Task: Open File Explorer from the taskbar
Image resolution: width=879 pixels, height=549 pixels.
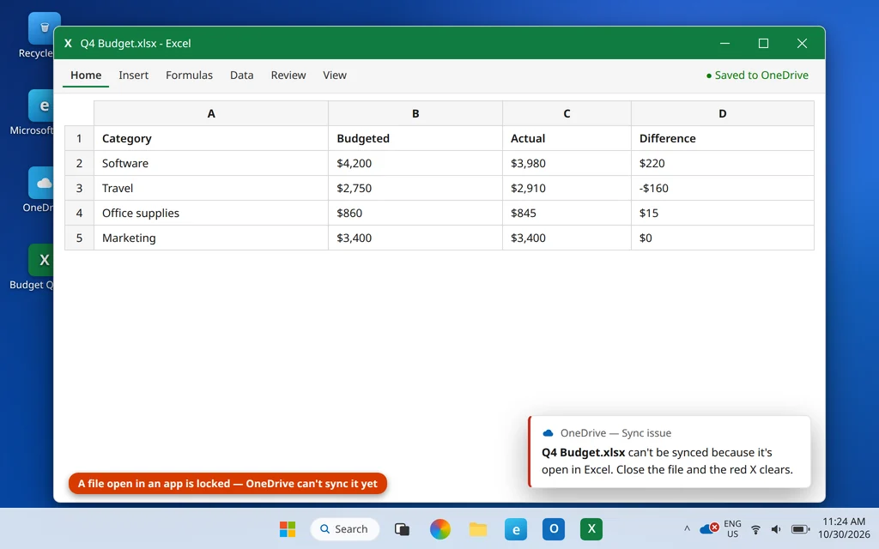Action: coord(478,528)
